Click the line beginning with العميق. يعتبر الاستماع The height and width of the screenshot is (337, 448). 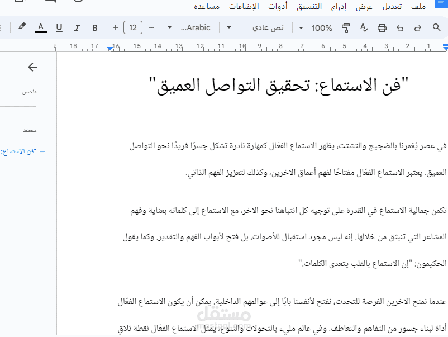316,173
